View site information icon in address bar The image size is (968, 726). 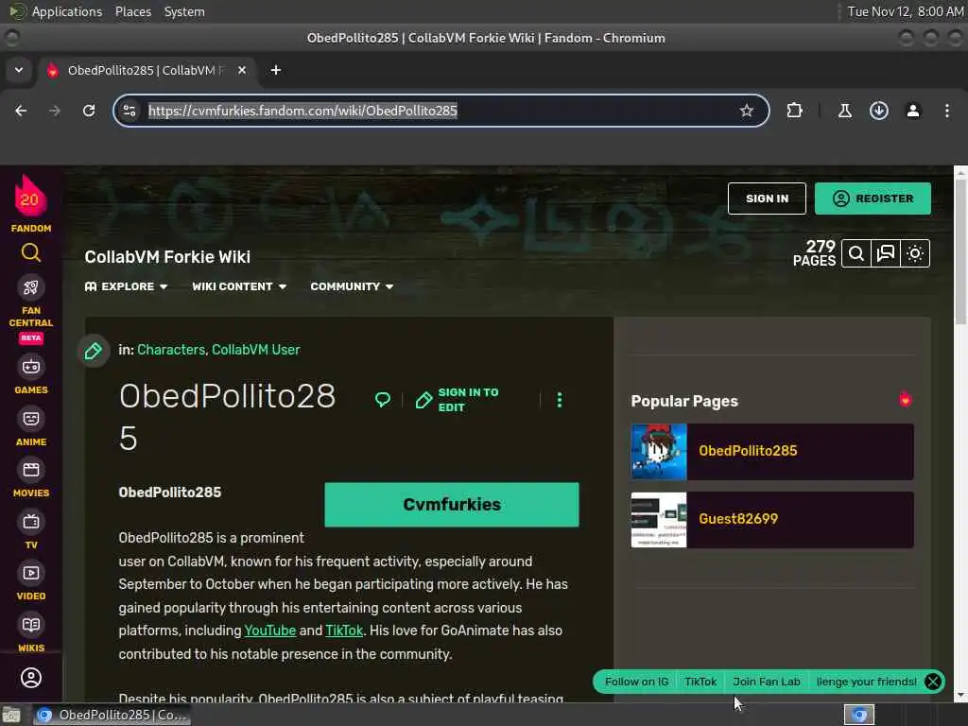pyautogui.click(x=130, y=111)
